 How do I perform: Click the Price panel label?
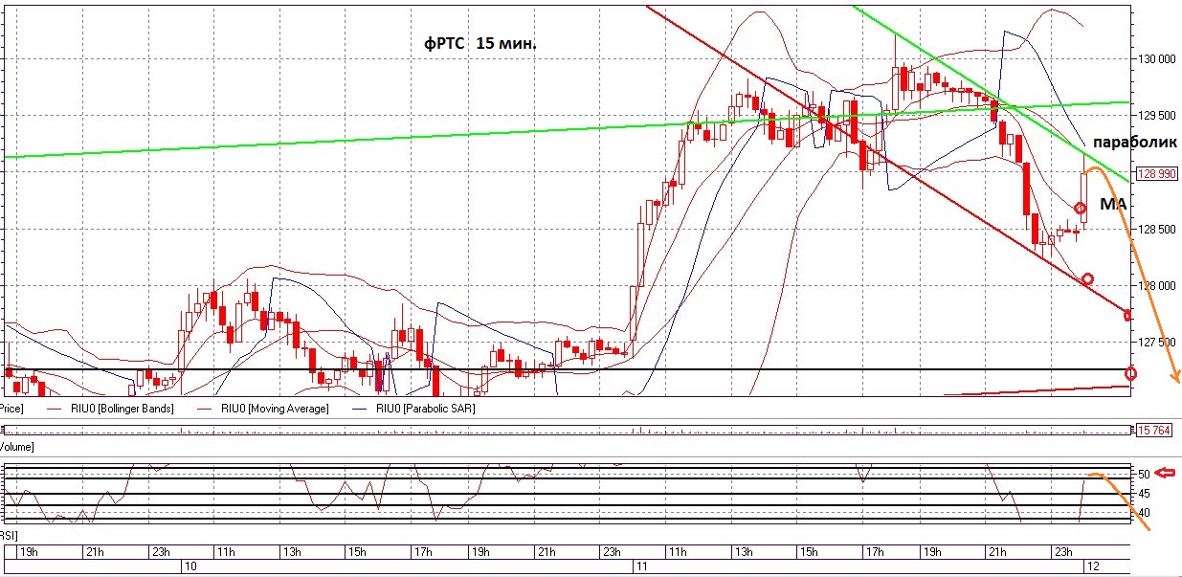(11, 409)
